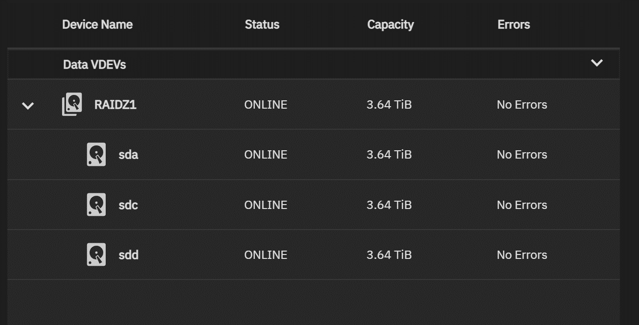Click No Errors text for RAIDZ1
This screenshot has width=639, height=325.
pyautogui.click(x=522, y=105)
